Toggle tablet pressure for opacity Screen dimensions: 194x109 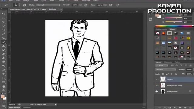tap(85, 5)
